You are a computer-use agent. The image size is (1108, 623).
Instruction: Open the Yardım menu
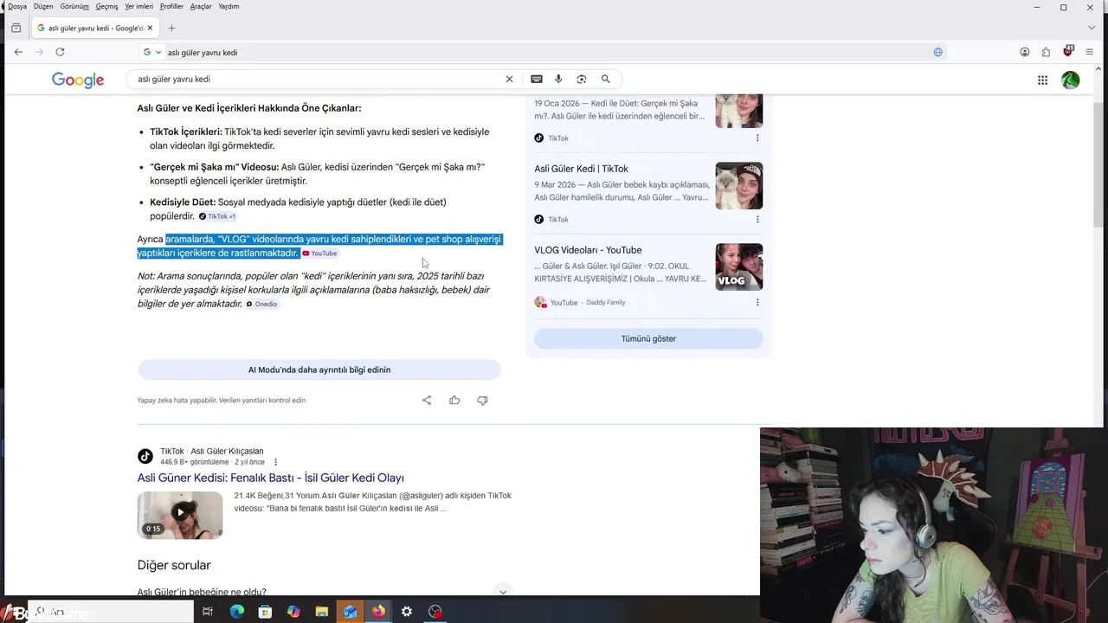coord(229,6)
